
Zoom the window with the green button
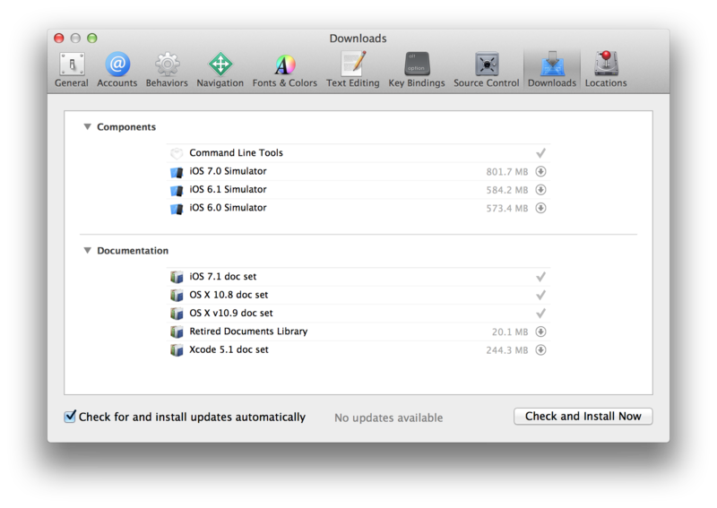click(92, 38)
